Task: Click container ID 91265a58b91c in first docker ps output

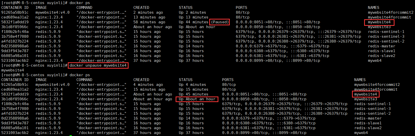Action: coord(15,12)
